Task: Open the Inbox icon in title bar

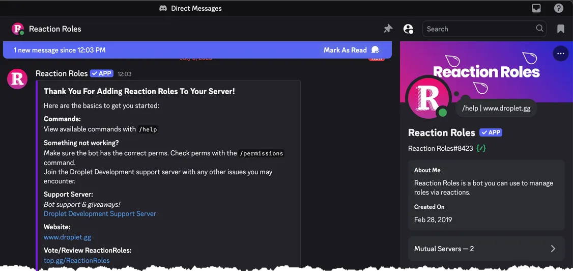Action: click(536, 8)
